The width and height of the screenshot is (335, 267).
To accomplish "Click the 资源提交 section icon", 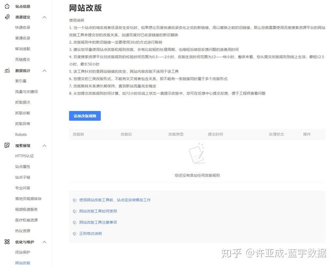I will [x=7, y=17].
